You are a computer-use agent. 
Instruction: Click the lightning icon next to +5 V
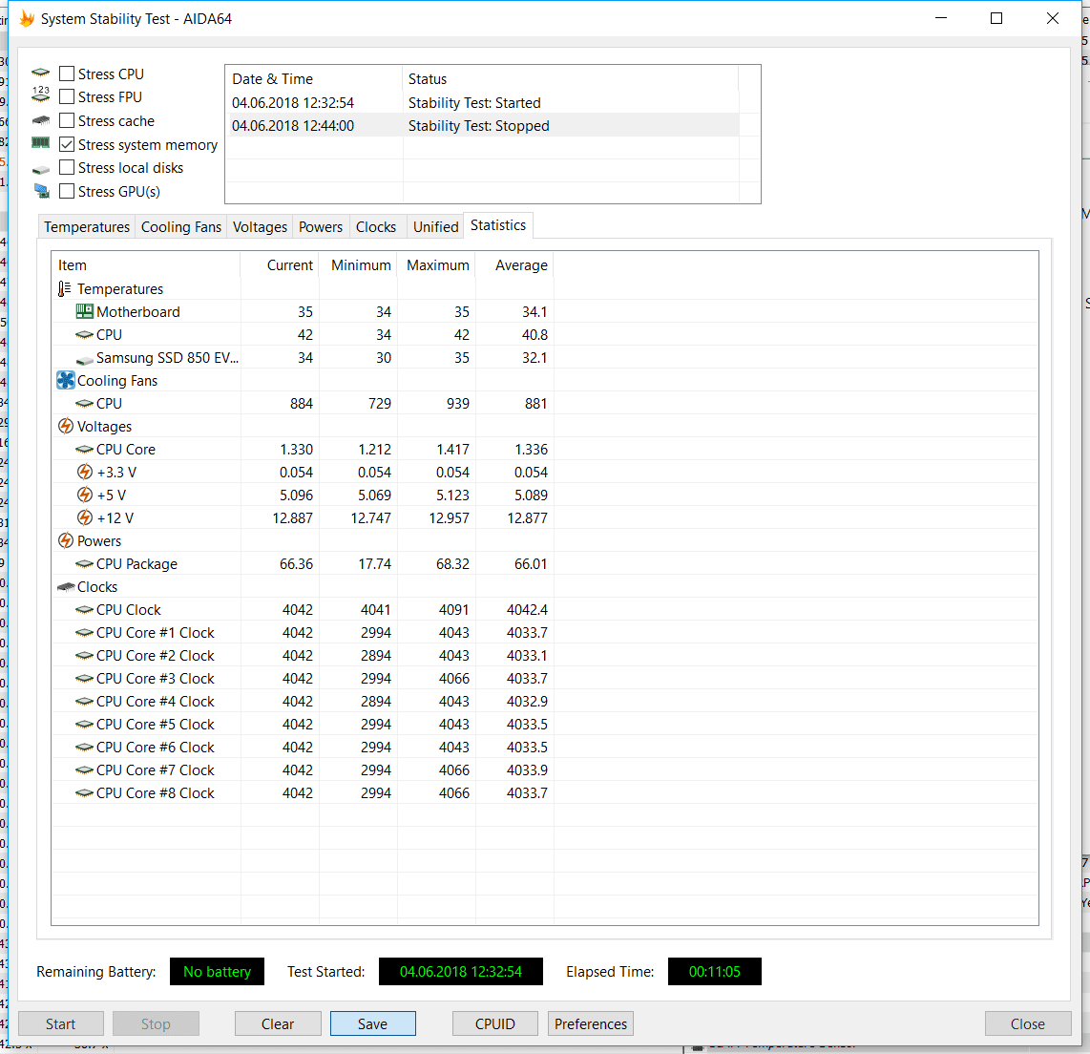(x=85, y=495)
